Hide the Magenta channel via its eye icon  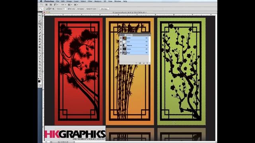121,45
